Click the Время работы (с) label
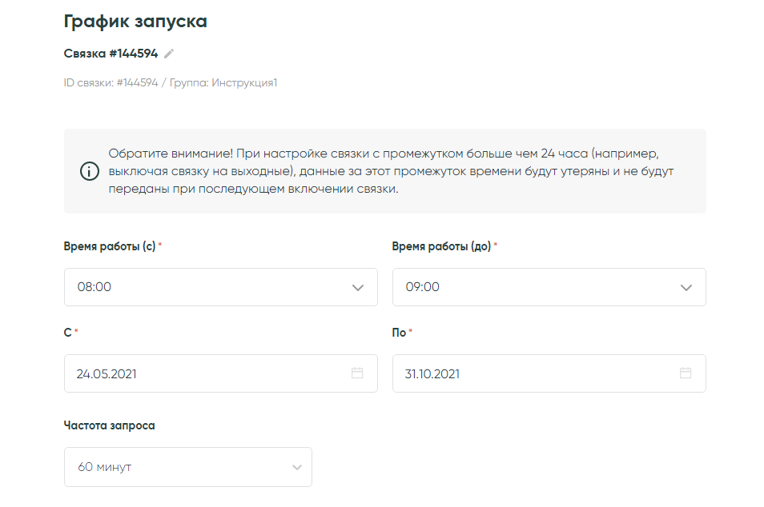The height and width of the screenshot is (507, 764). click(110, 246)
